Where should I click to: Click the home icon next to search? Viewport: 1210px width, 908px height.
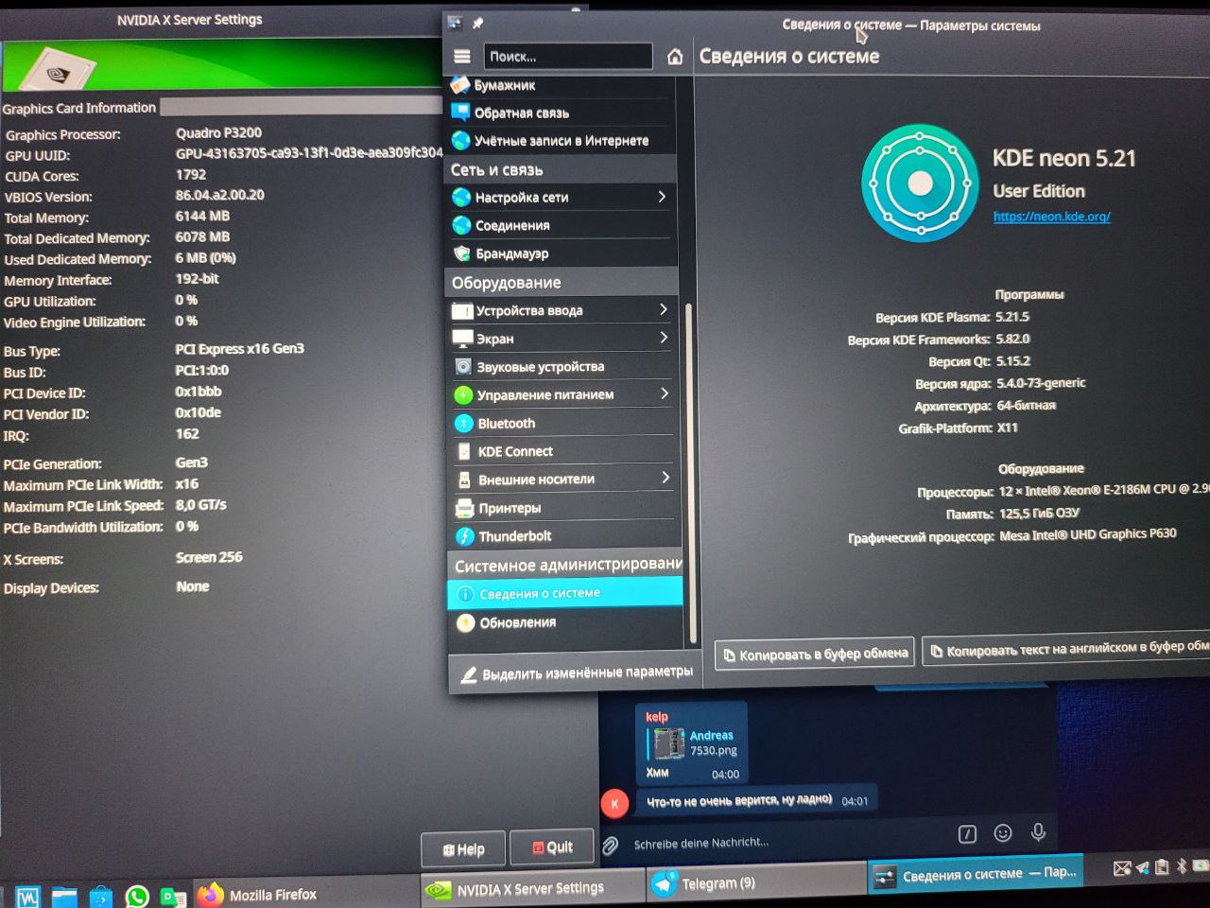tap(675, 57)
